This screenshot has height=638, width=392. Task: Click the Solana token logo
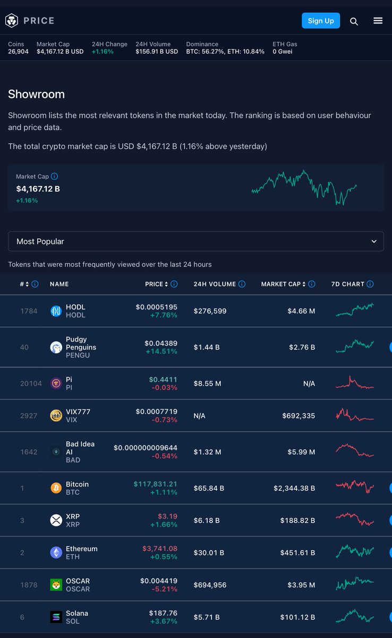(56, 617)
